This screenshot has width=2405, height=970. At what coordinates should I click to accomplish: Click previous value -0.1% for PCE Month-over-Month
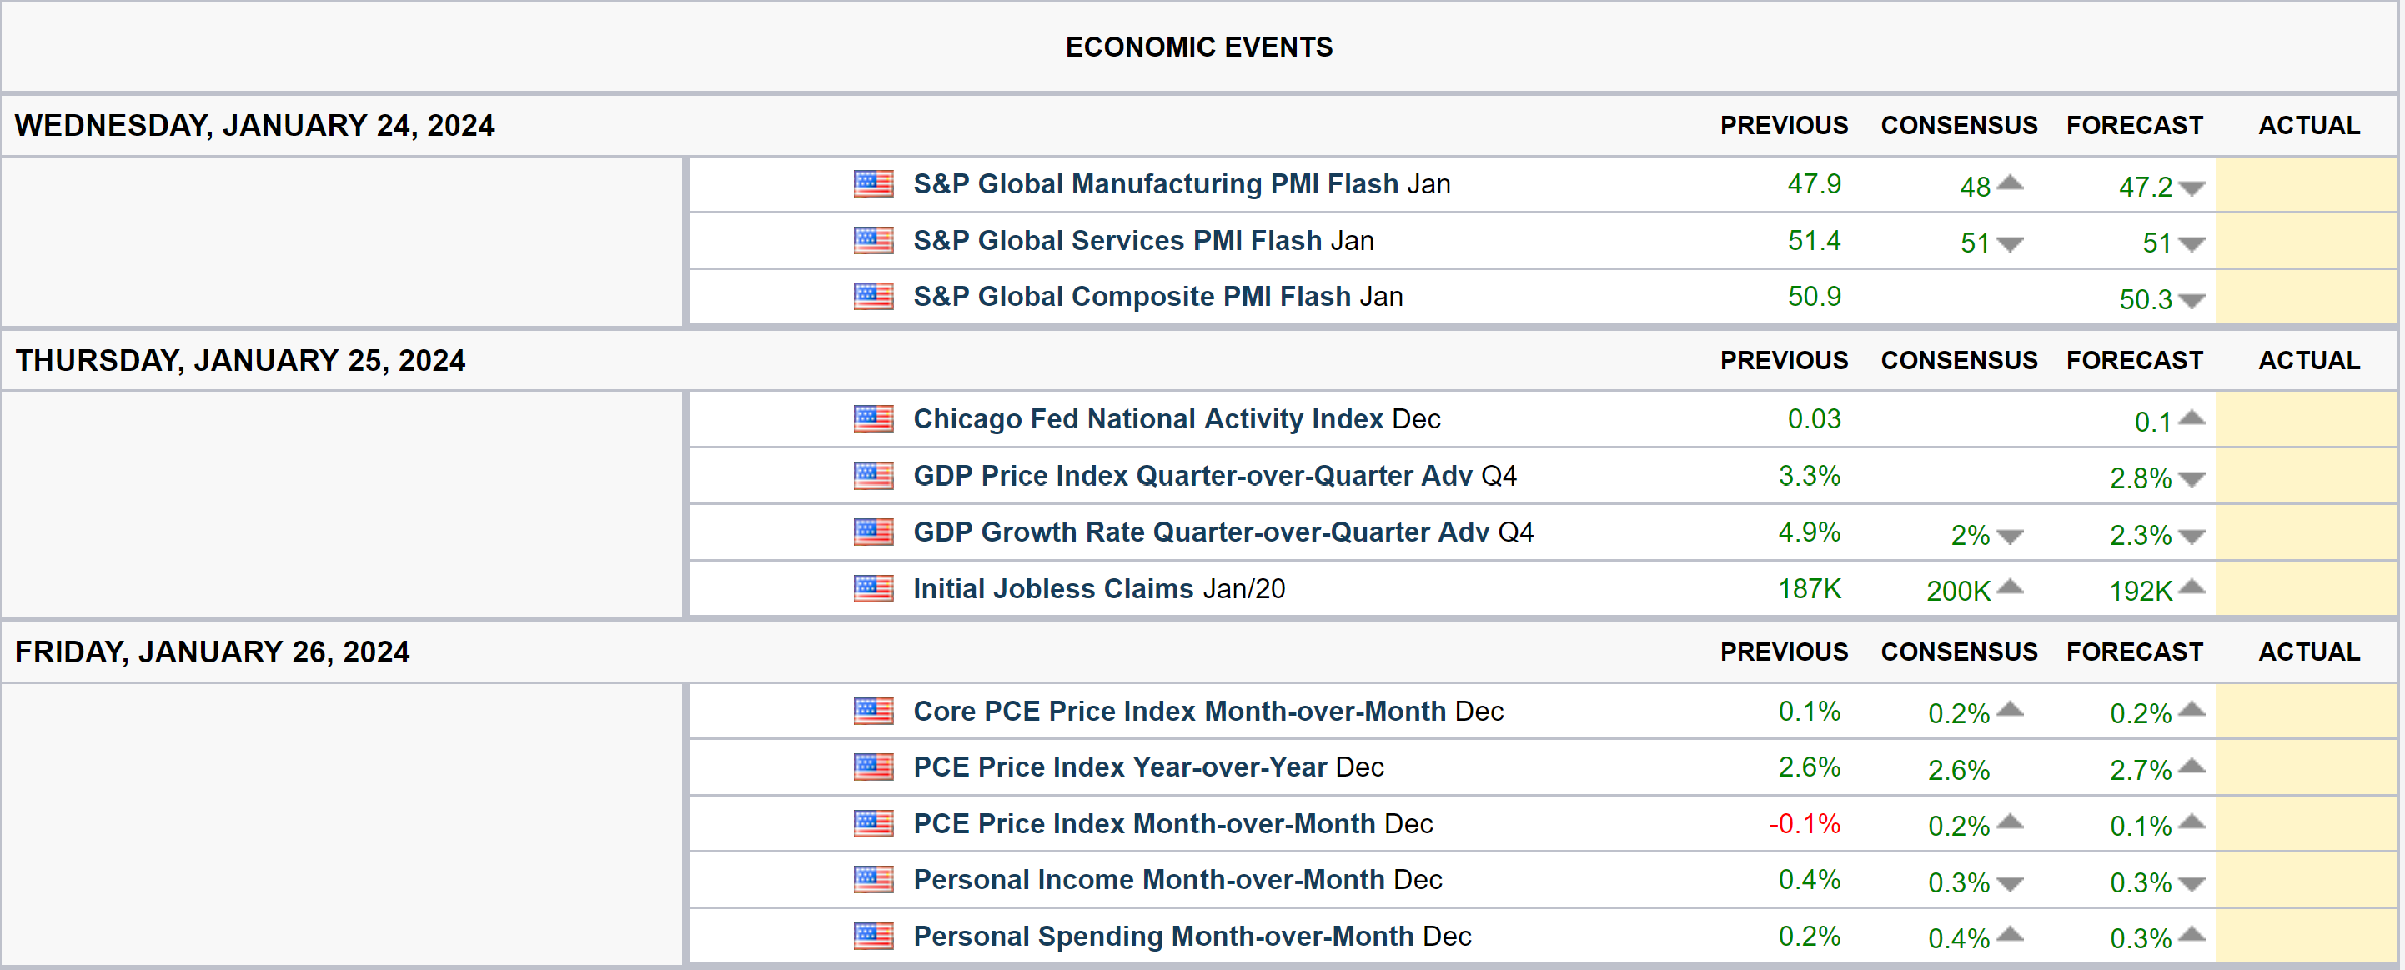coord(1804,824)
